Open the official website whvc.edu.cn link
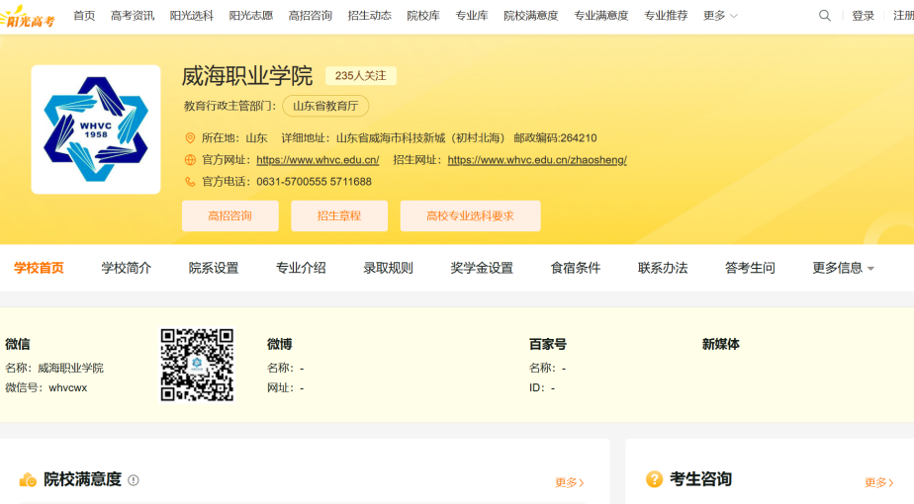The width and height of the screenshot is (914, 504). [318, 160]
